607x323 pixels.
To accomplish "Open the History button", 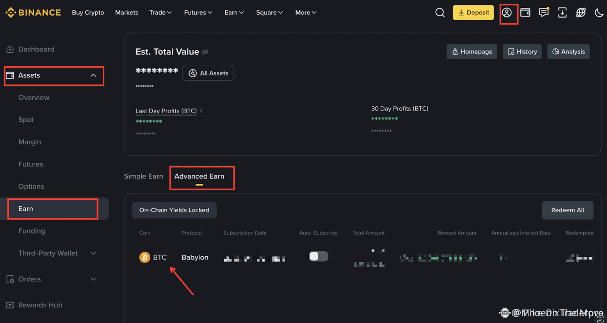I will coord(522,51).
